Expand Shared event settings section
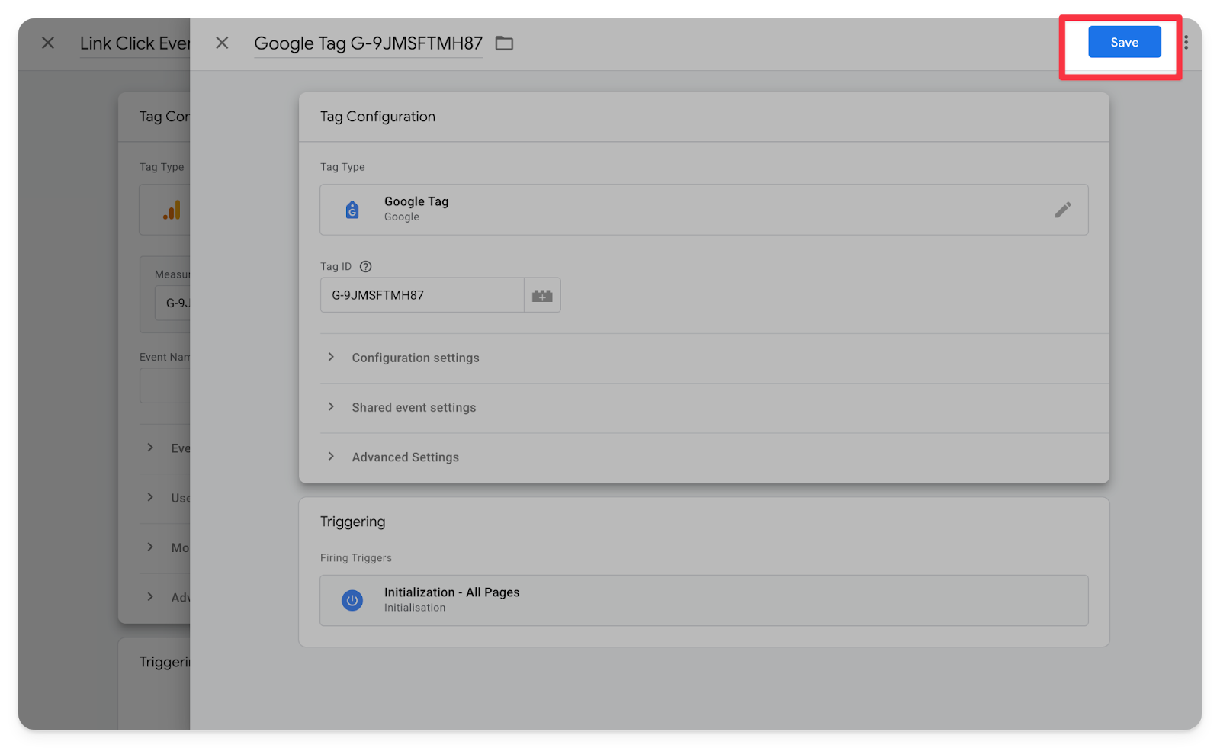 (413, 408)
